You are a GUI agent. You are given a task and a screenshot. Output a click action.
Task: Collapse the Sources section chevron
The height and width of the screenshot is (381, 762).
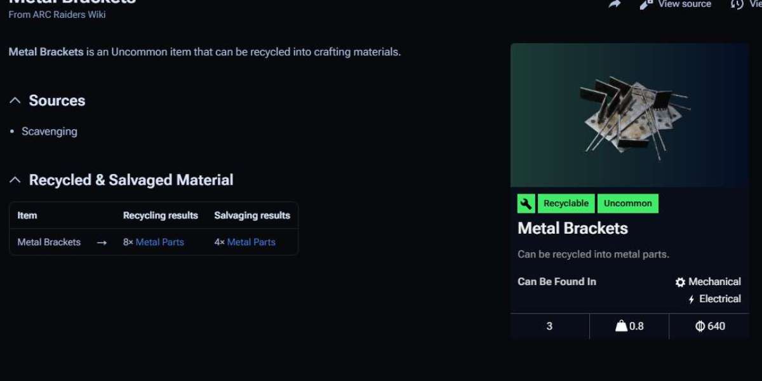click(x=15, y=100)
